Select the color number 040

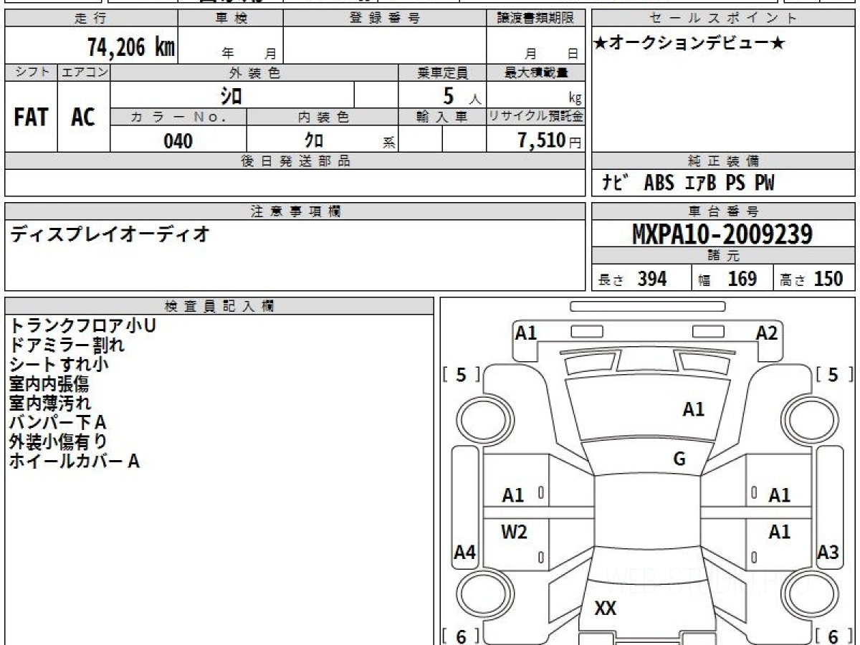pyautogui.click(x=178, y=140)
